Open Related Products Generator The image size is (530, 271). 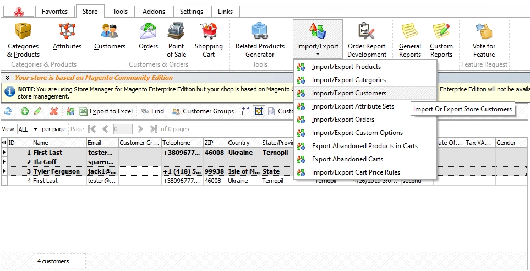[260, 40]
